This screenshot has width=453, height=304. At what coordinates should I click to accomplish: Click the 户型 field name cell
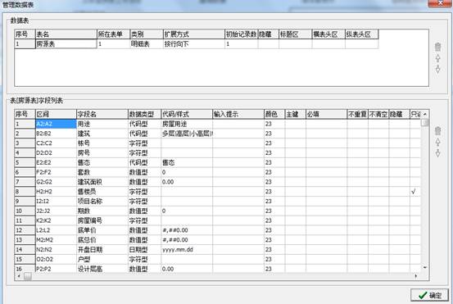point(102,259)
